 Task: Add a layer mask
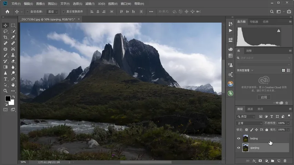coord(260,161)
